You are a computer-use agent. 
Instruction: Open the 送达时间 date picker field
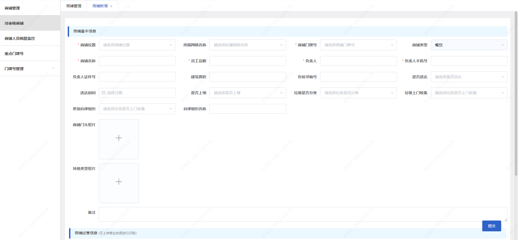pos(137,93)
